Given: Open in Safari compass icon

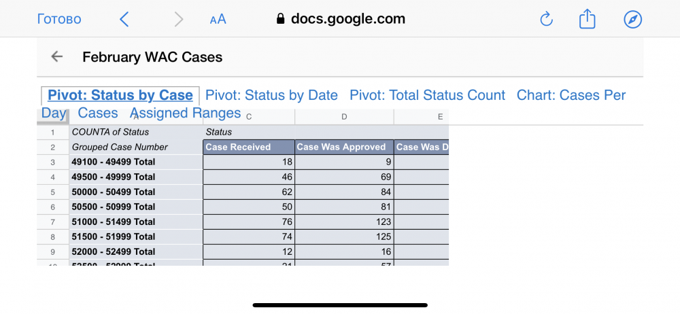Looking at the screenshot, I should (632, 20).
